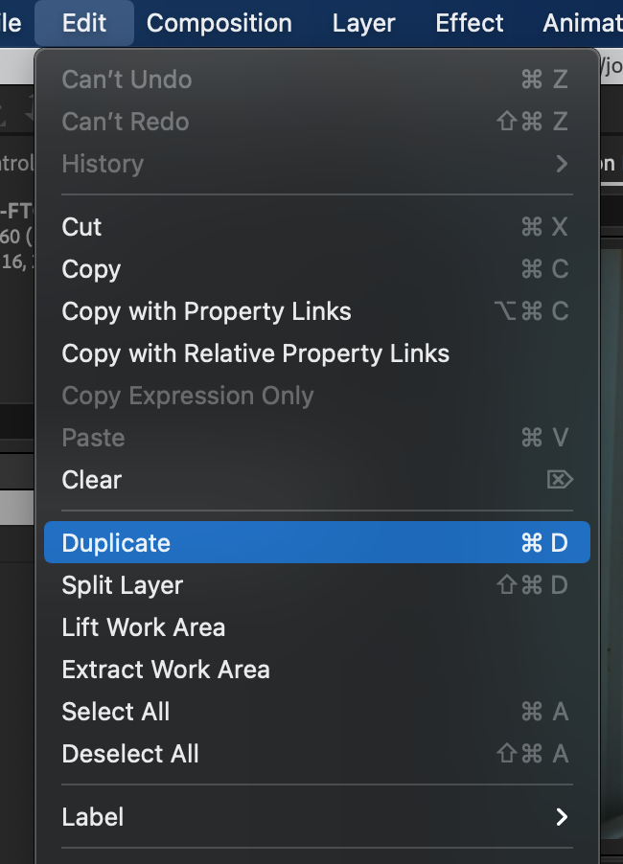
Task: Open the Animation menu
Action: coord(583,23)
